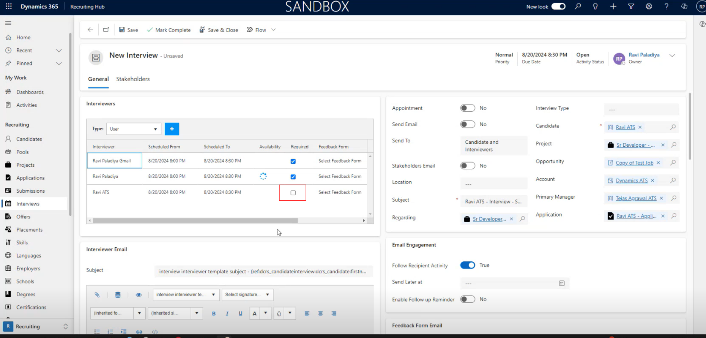Open Send Later at calendar picker
Image resolution: width=706 pixels, height=338 pixels.
click(561, 283)
